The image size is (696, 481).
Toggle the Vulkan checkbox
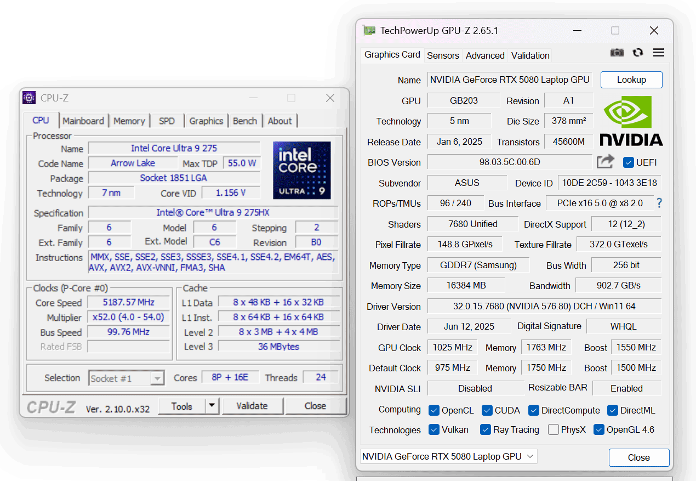[x=434, y=429]
